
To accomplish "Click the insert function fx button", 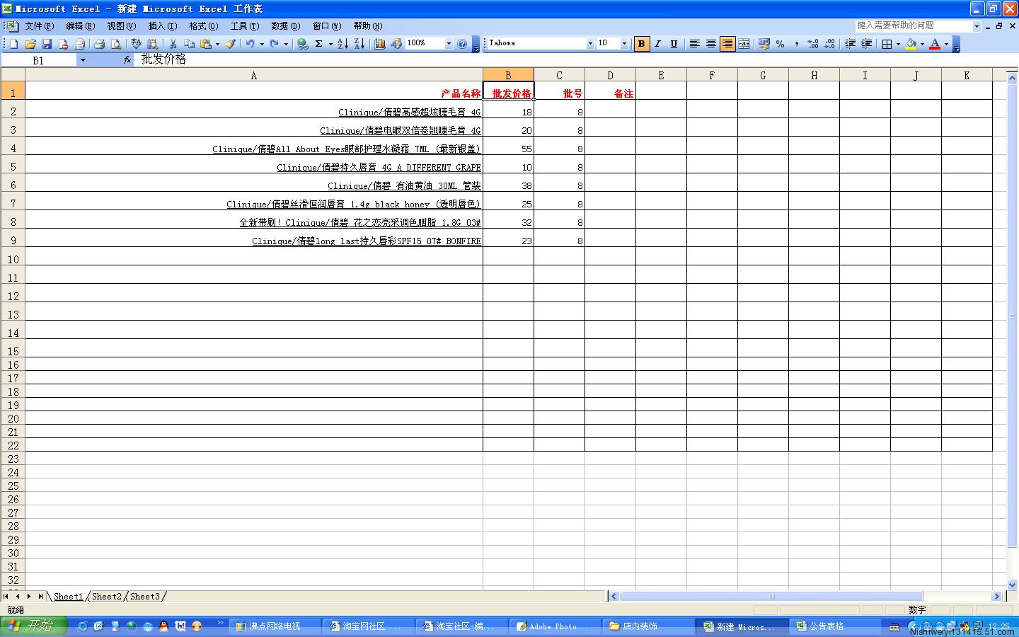I will 127,60.
